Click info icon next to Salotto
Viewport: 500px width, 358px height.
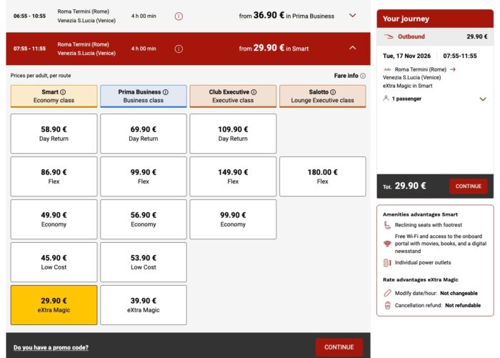[333, 92]
